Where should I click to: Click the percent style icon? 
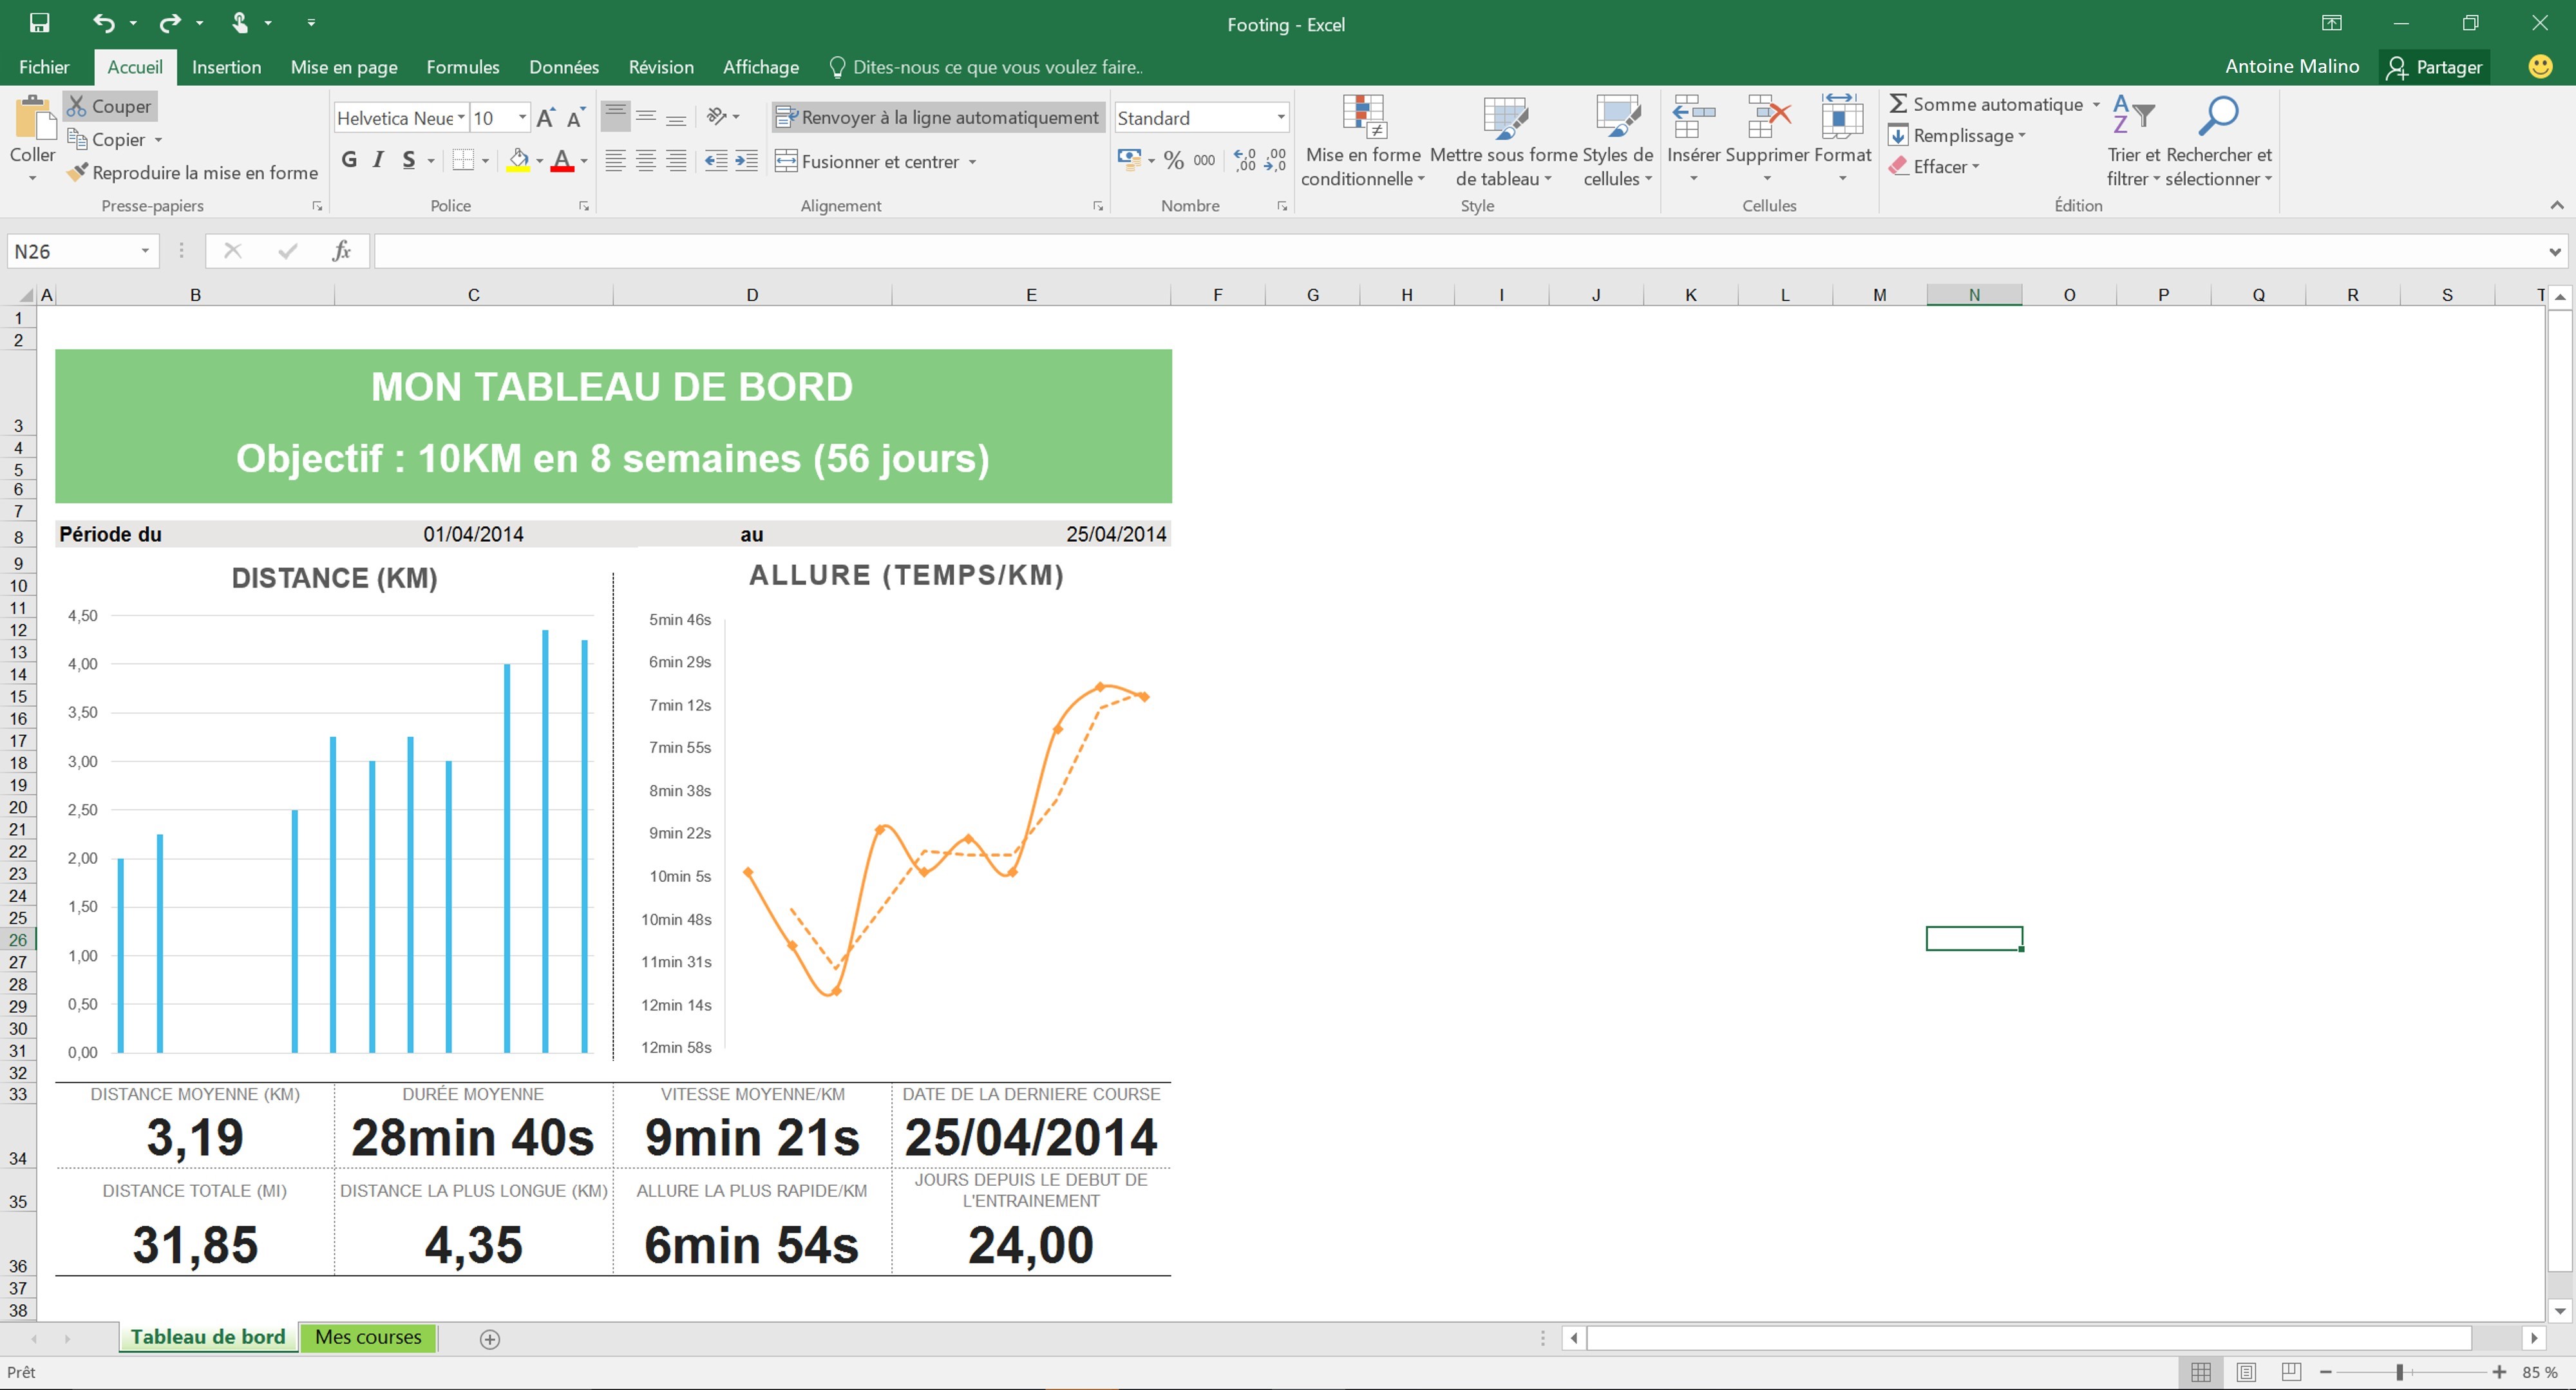coord(1174,161)
